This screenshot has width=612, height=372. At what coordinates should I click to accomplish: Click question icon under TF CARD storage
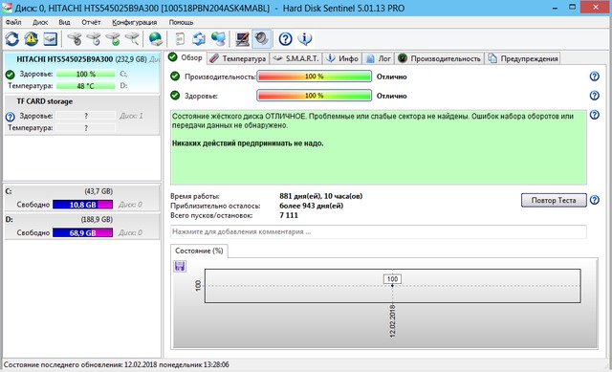(x=11, y=117)
